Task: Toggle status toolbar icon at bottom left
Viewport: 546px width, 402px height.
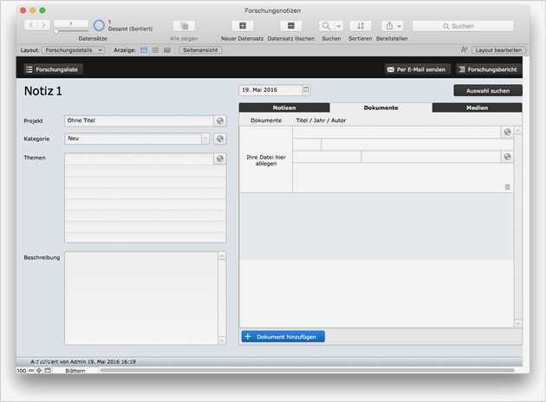Action: [48, 371]
